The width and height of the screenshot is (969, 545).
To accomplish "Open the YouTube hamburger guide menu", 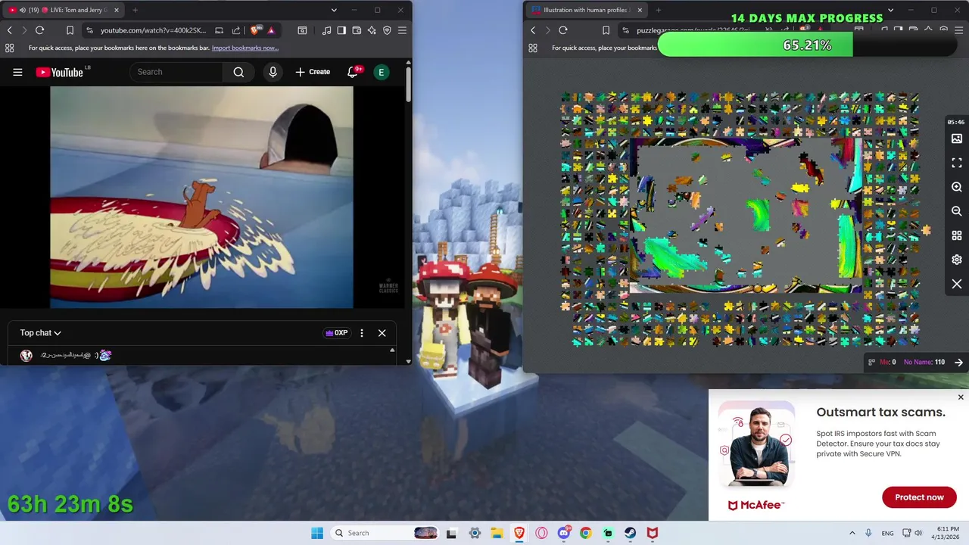I will 17,72.
